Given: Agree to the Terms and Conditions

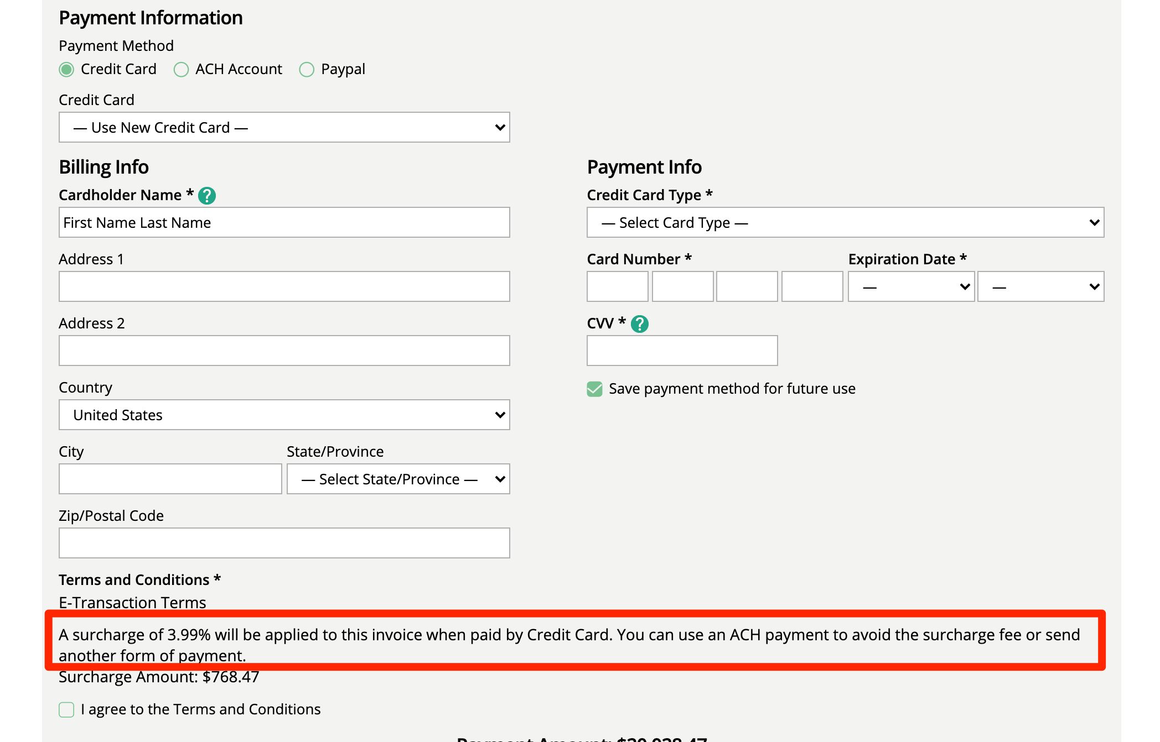Looking at the screenshot, I should coord(66,710).
